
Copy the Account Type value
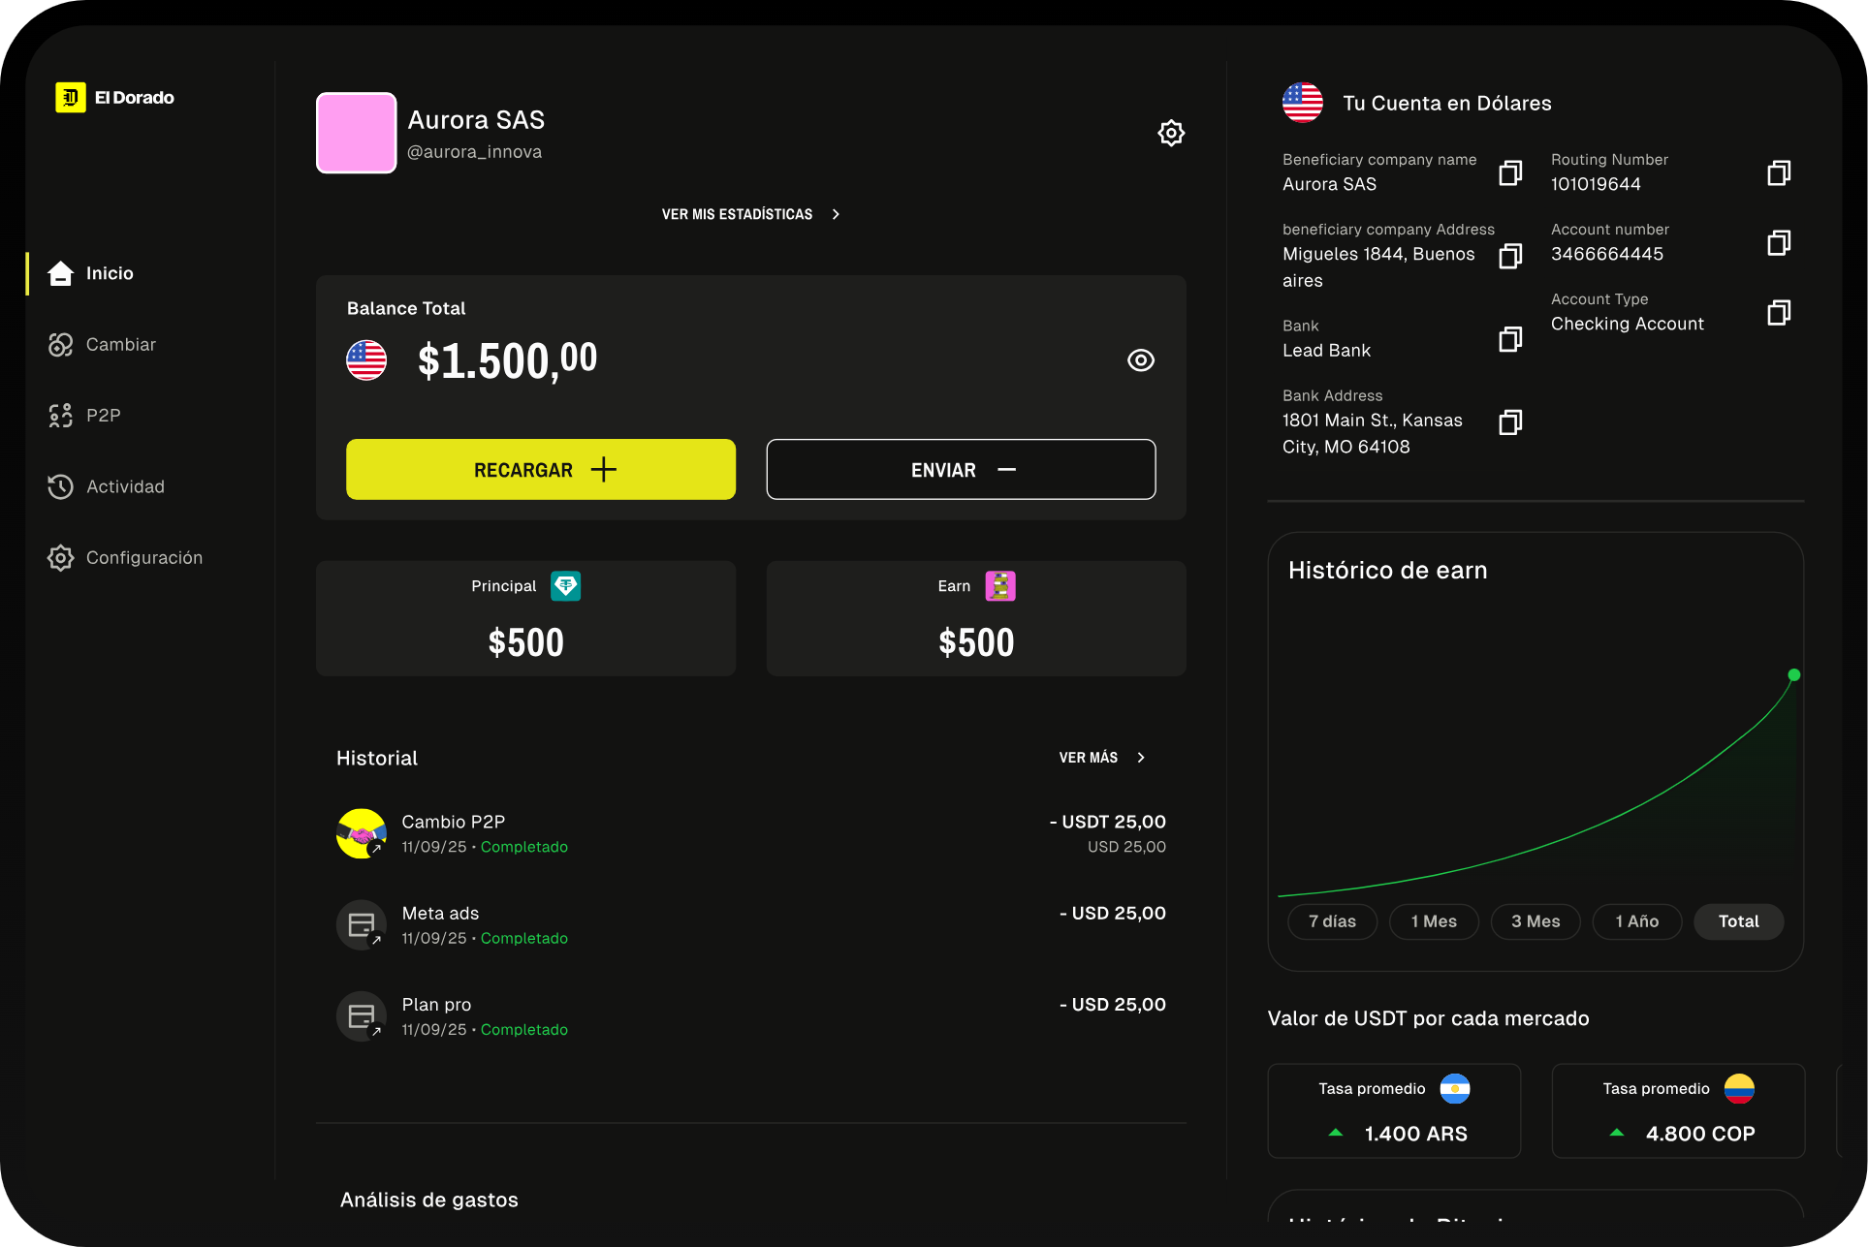point(1778,313)
